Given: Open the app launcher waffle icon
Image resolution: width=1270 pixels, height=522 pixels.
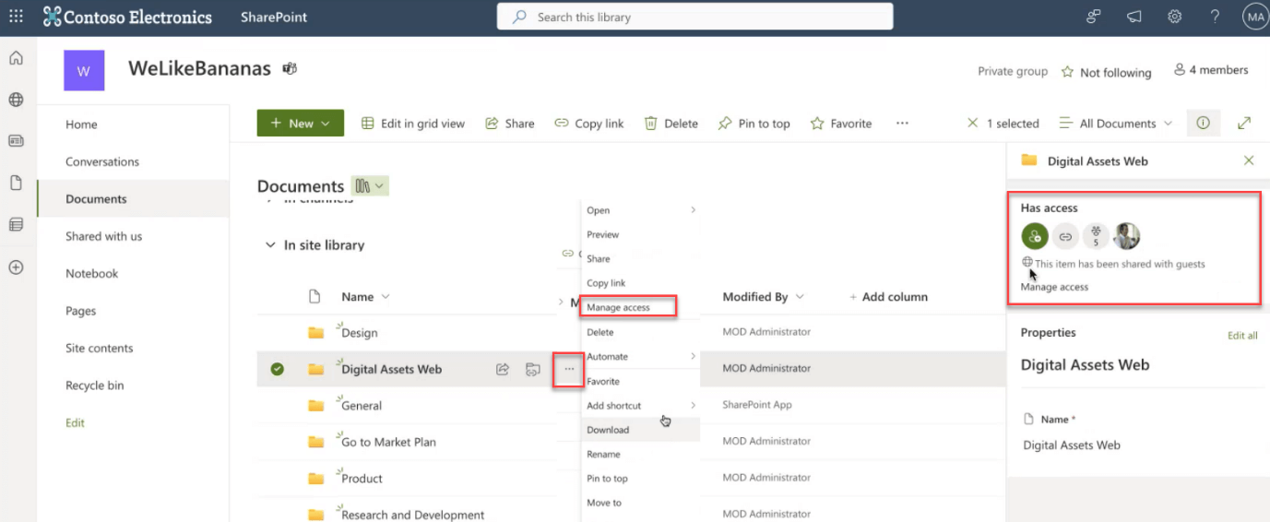Looking at the screenshot, I should click(16, 17).
